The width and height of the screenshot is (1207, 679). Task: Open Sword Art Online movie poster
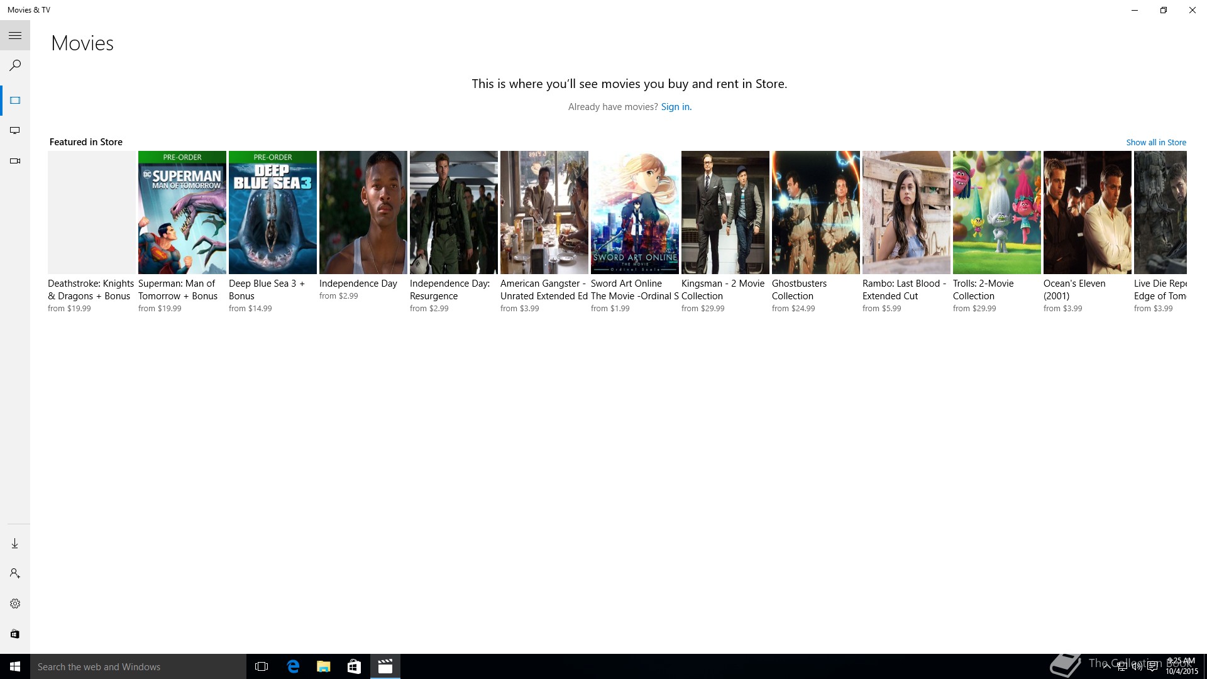click(x=635, y=213)
